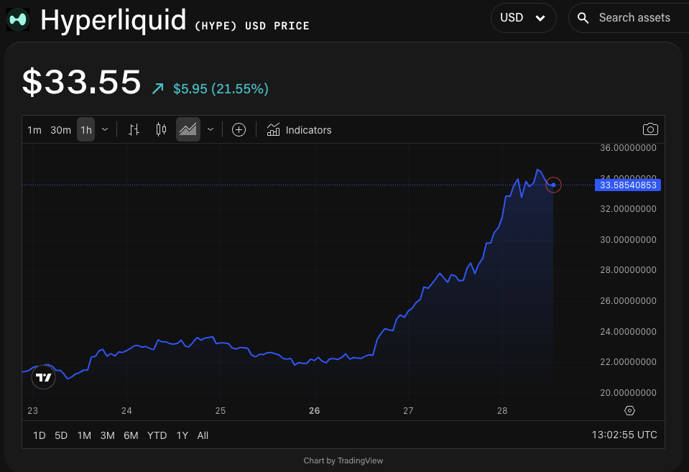
Task: Switch to the Candles chart style
Action: [161, 130]
